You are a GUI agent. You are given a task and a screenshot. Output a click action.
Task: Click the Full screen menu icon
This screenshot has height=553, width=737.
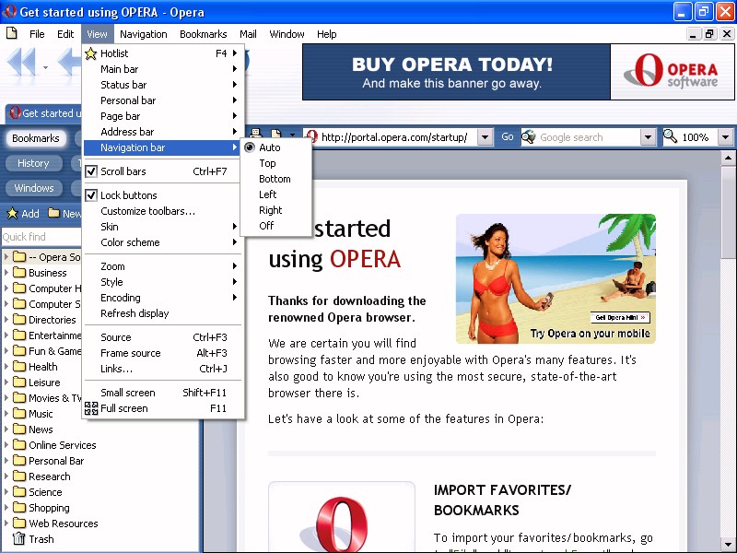[x=91, y=408]
